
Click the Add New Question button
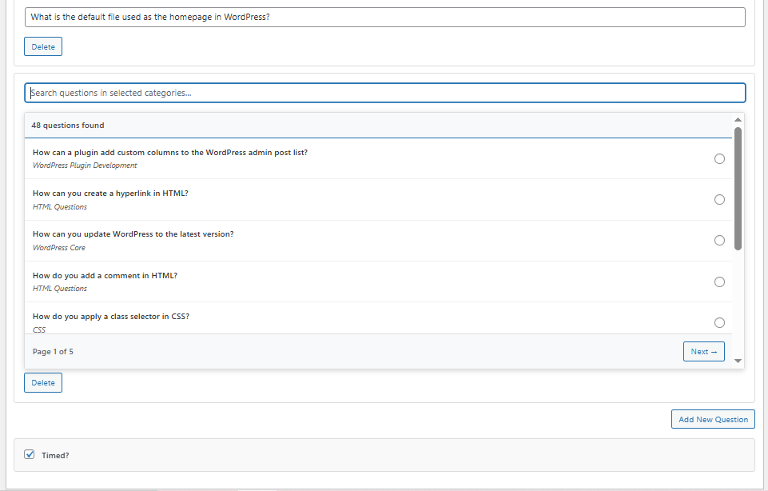713,419
